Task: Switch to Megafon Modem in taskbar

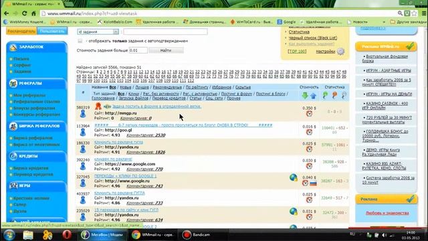Action: (x=102, y=235)
